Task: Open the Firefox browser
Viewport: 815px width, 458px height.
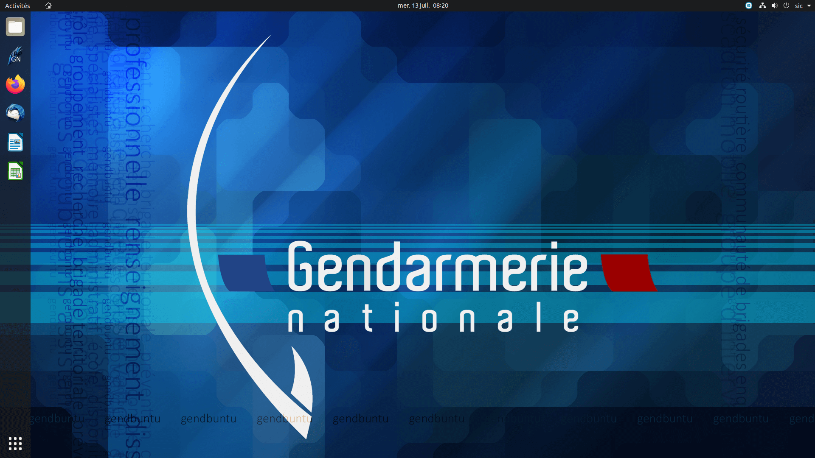Action: (x=15, y=84)
